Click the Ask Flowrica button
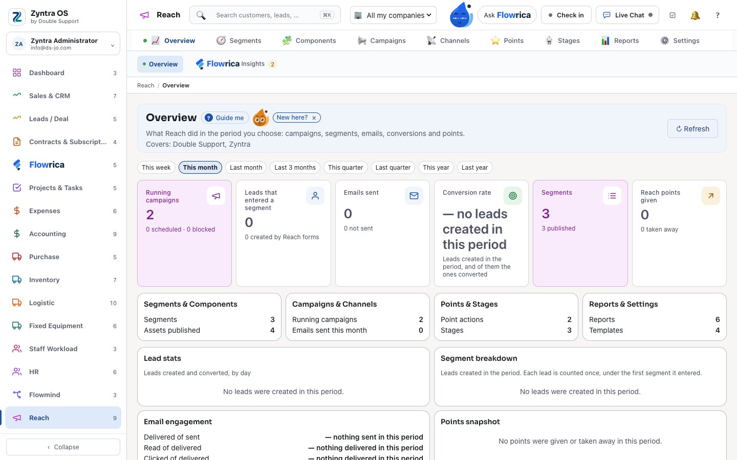The width and height of the screenshot is (737, 460). coord(507,15)
